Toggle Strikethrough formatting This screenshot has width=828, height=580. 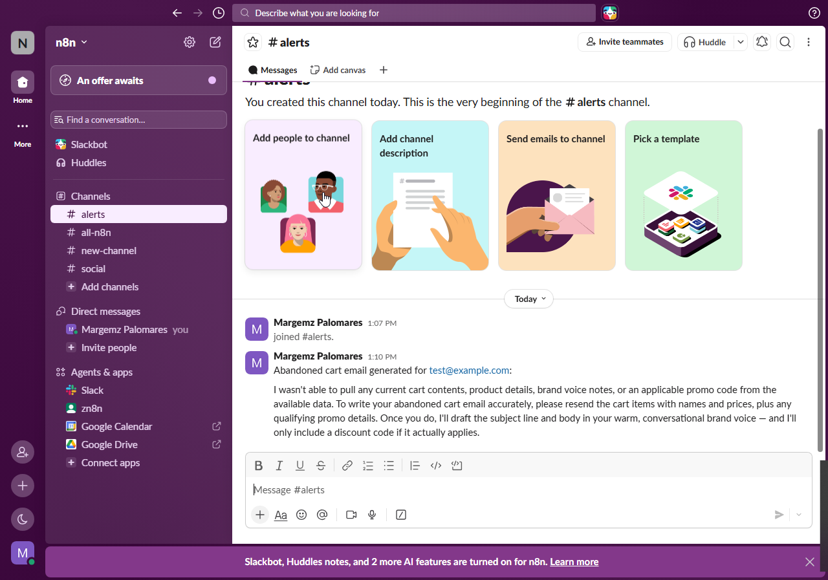pos(321,466)
